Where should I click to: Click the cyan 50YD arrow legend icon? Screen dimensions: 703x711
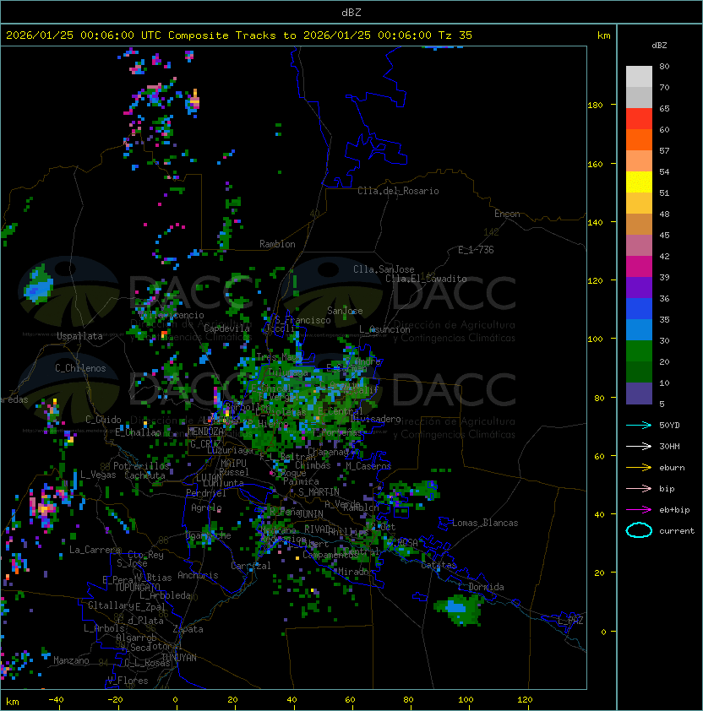coord(639,425)
